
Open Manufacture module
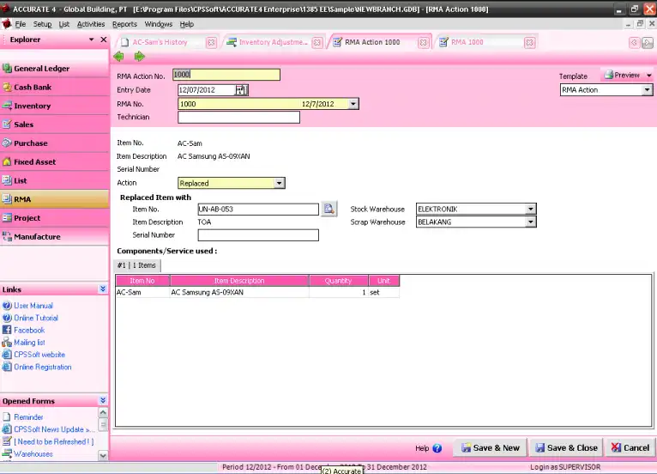[x=55, y=237]
